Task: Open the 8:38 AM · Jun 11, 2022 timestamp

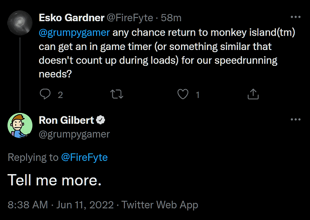Action: (61, 205)
